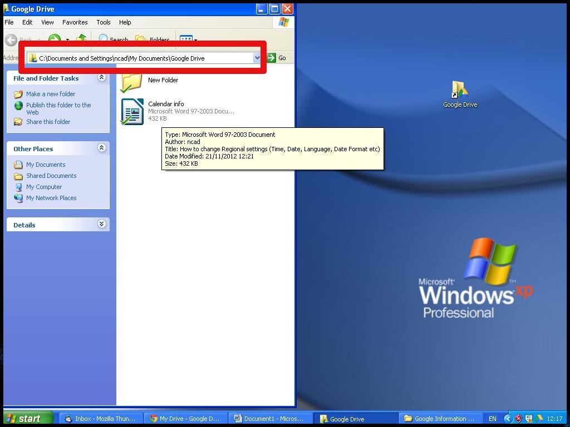Expand hidden system tray icons
Image resolution: width=570 pixels, height=427 pixels.
pyautogui.click(x=508, y=419)
